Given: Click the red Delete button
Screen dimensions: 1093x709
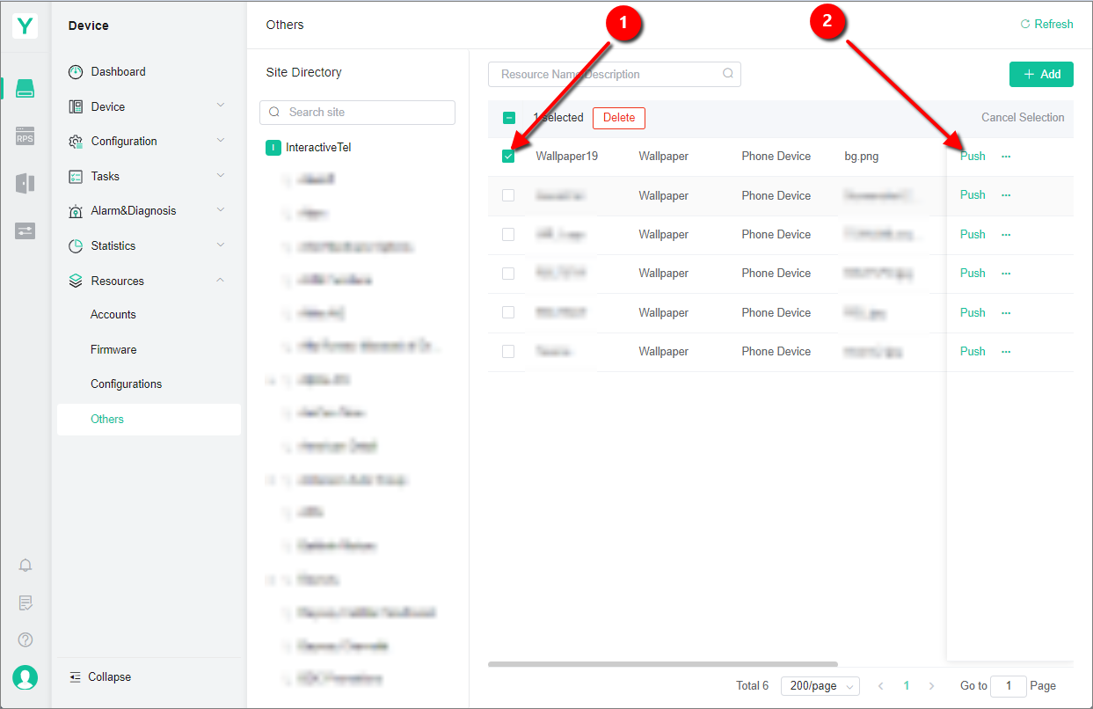Looking at the screenshot, I should [619, 118].
